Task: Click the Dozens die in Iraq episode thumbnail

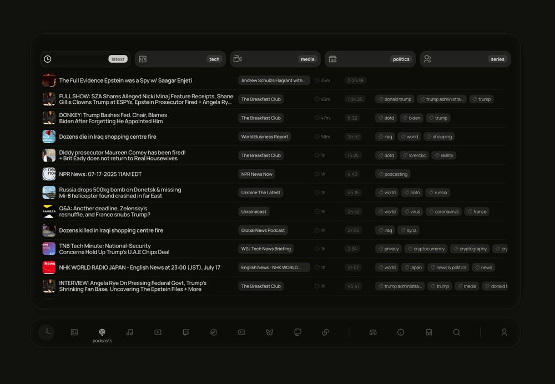Action: tap(49, 137)
